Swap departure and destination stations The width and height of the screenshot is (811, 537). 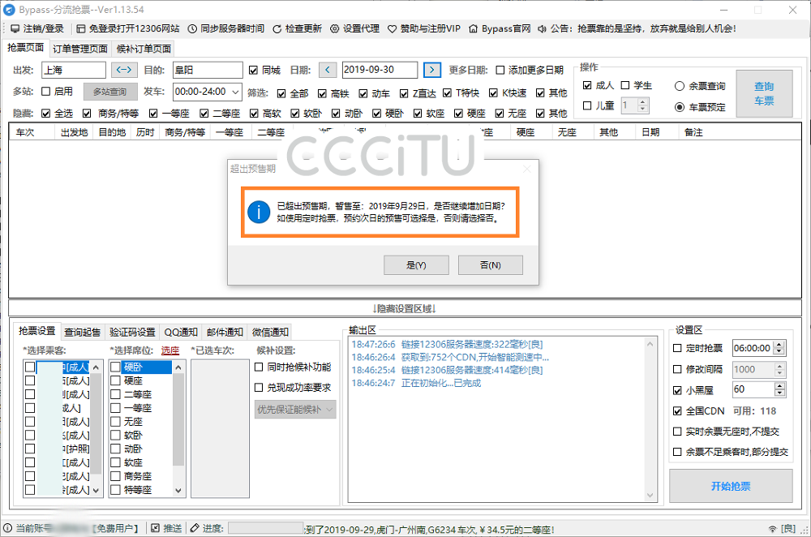[126, 71]
